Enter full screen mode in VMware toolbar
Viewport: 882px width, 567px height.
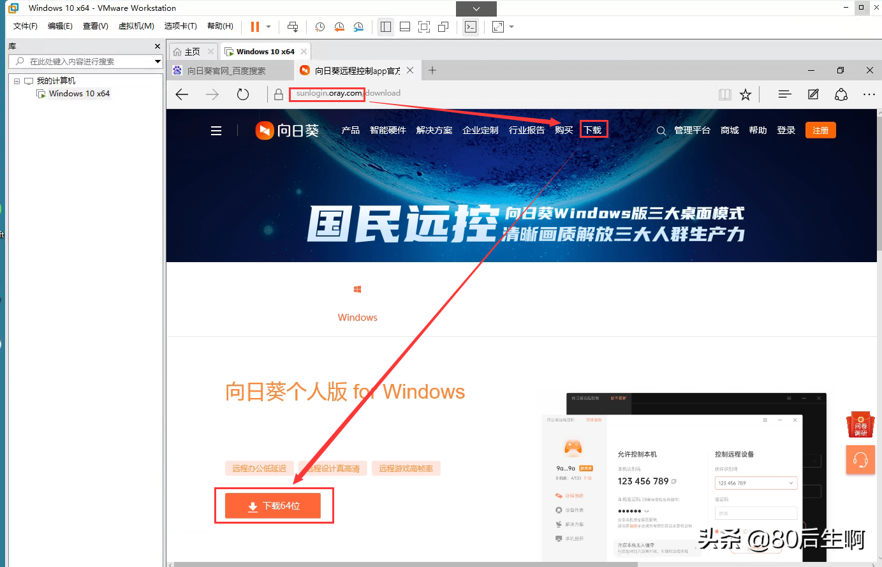(x=424, y=27)
